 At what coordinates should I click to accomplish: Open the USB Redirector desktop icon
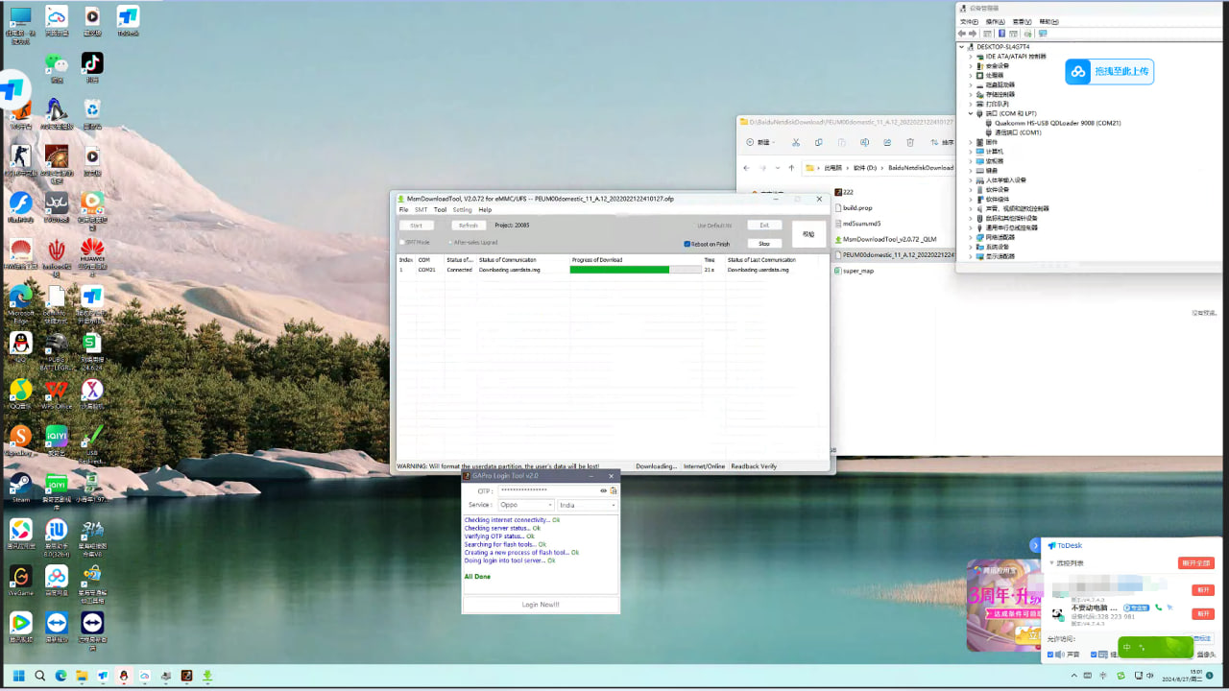pos(92,437)
